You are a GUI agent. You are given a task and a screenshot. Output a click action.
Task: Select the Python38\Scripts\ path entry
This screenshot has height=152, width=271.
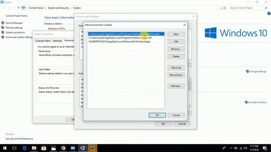coord(126,34)
